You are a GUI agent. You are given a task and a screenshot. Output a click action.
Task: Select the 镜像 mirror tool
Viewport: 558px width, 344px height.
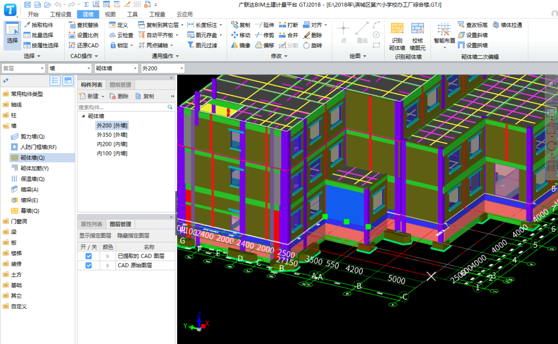point(241,45)
